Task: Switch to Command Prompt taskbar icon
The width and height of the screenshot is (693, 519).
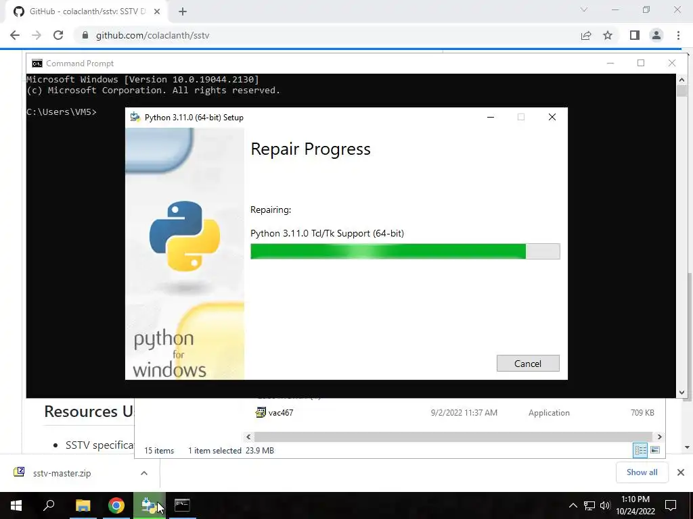Action: click(182, 505)
